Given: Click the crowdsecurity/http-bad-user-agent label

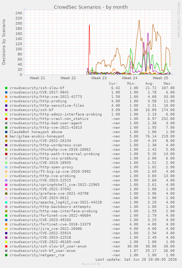Looking at the screenshot, I should [46, 123].
